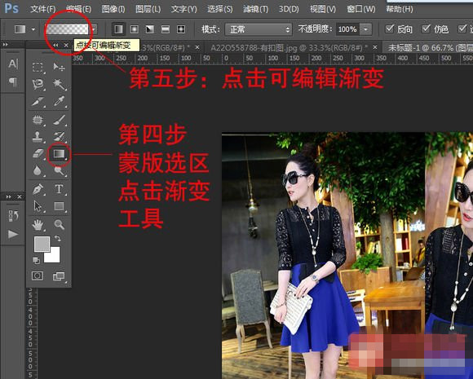Image resolution: width=473 pixels, height=379 pixels.
Task: Expand the History icon panel dock
Action: [8, 196]
